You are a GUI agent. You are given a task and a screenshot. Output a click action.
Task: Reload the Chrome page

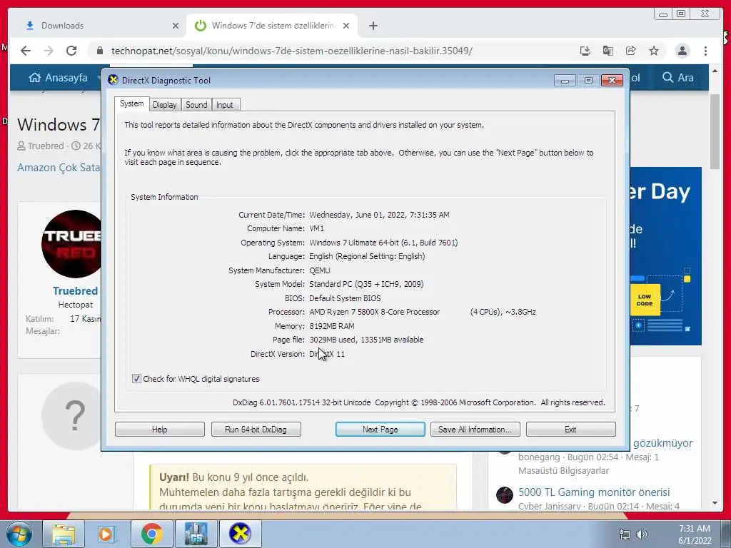[x=71, y=51]
